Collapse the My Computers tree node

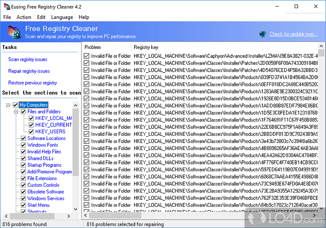click(x=8, y=105)
